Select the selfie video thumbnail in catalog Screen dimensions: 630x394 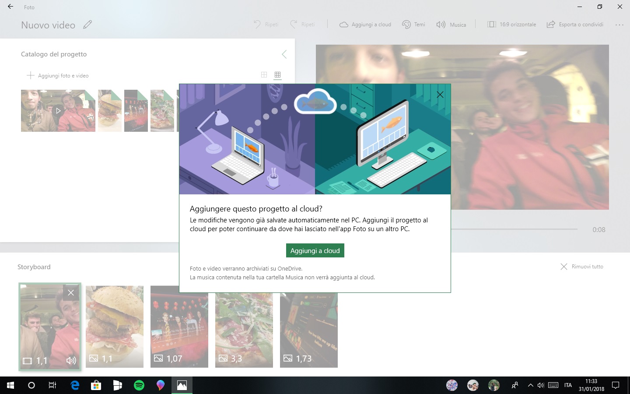click(58, 111)
